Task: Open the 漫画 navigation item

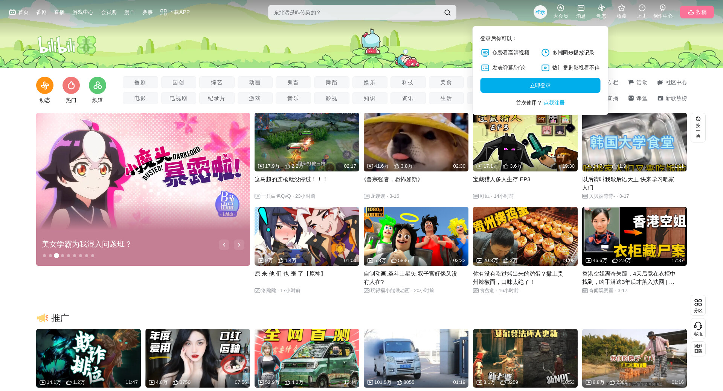Action: pos(130,12)
